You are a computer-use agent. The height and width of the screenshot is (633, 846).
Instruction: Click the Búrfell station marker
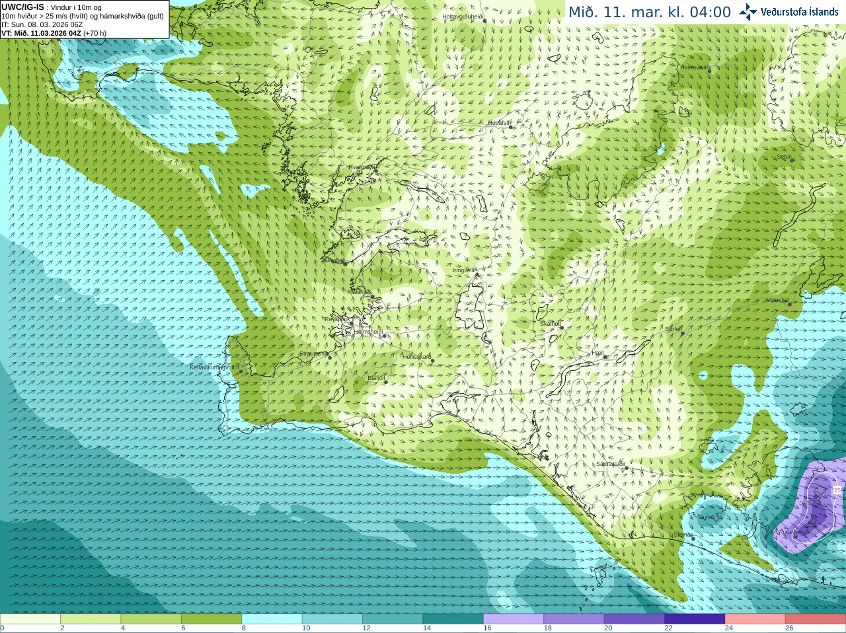683,332
